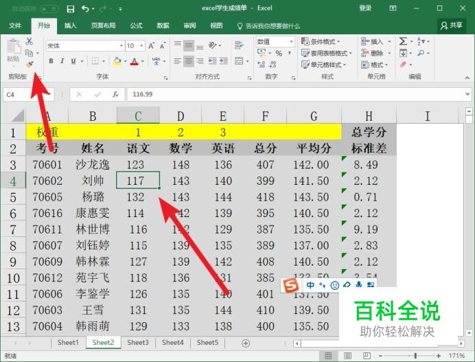
Task: Increase font size with the larger A icon
Action: [x=151, y=46]
